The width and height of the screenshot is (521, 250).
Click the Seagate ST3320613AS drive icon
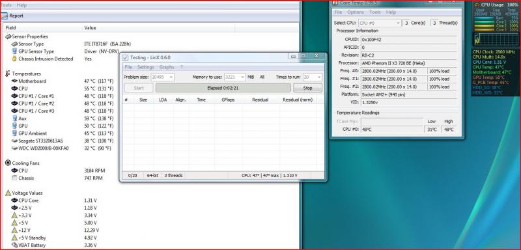[14, 141]
